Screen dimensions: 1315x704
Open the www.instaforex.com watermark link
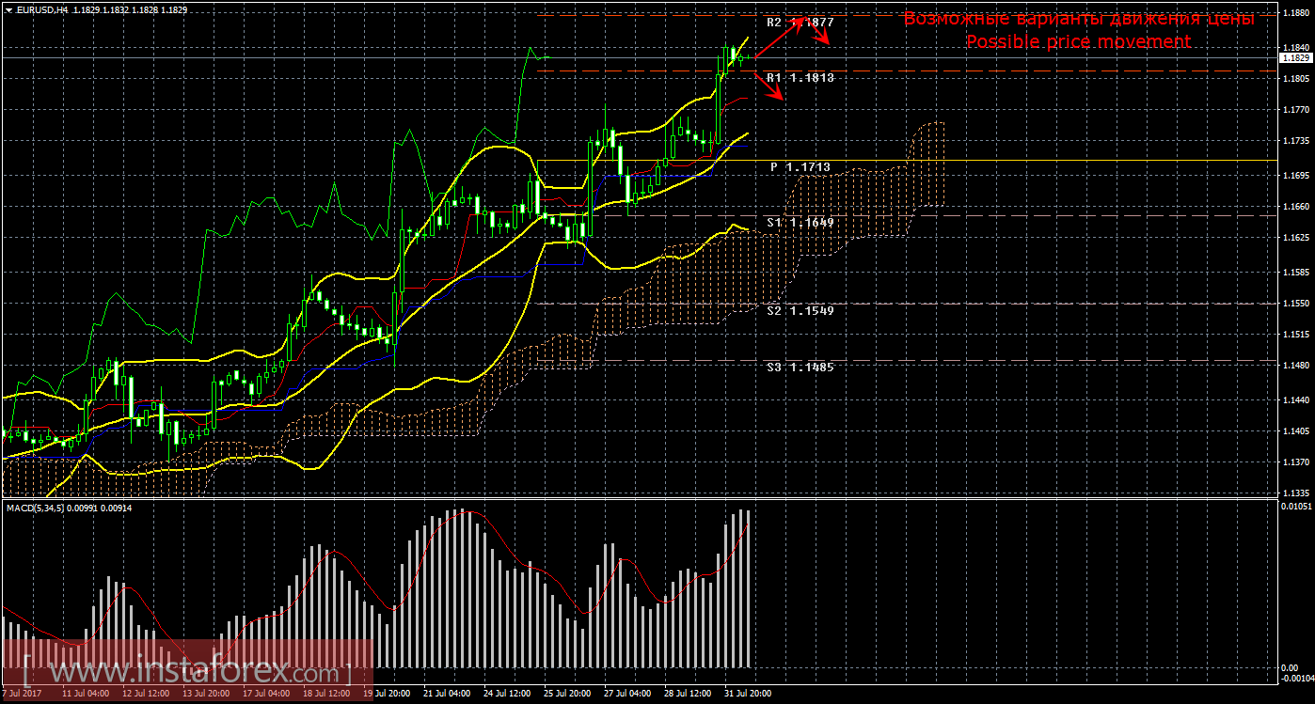point(184,673)
